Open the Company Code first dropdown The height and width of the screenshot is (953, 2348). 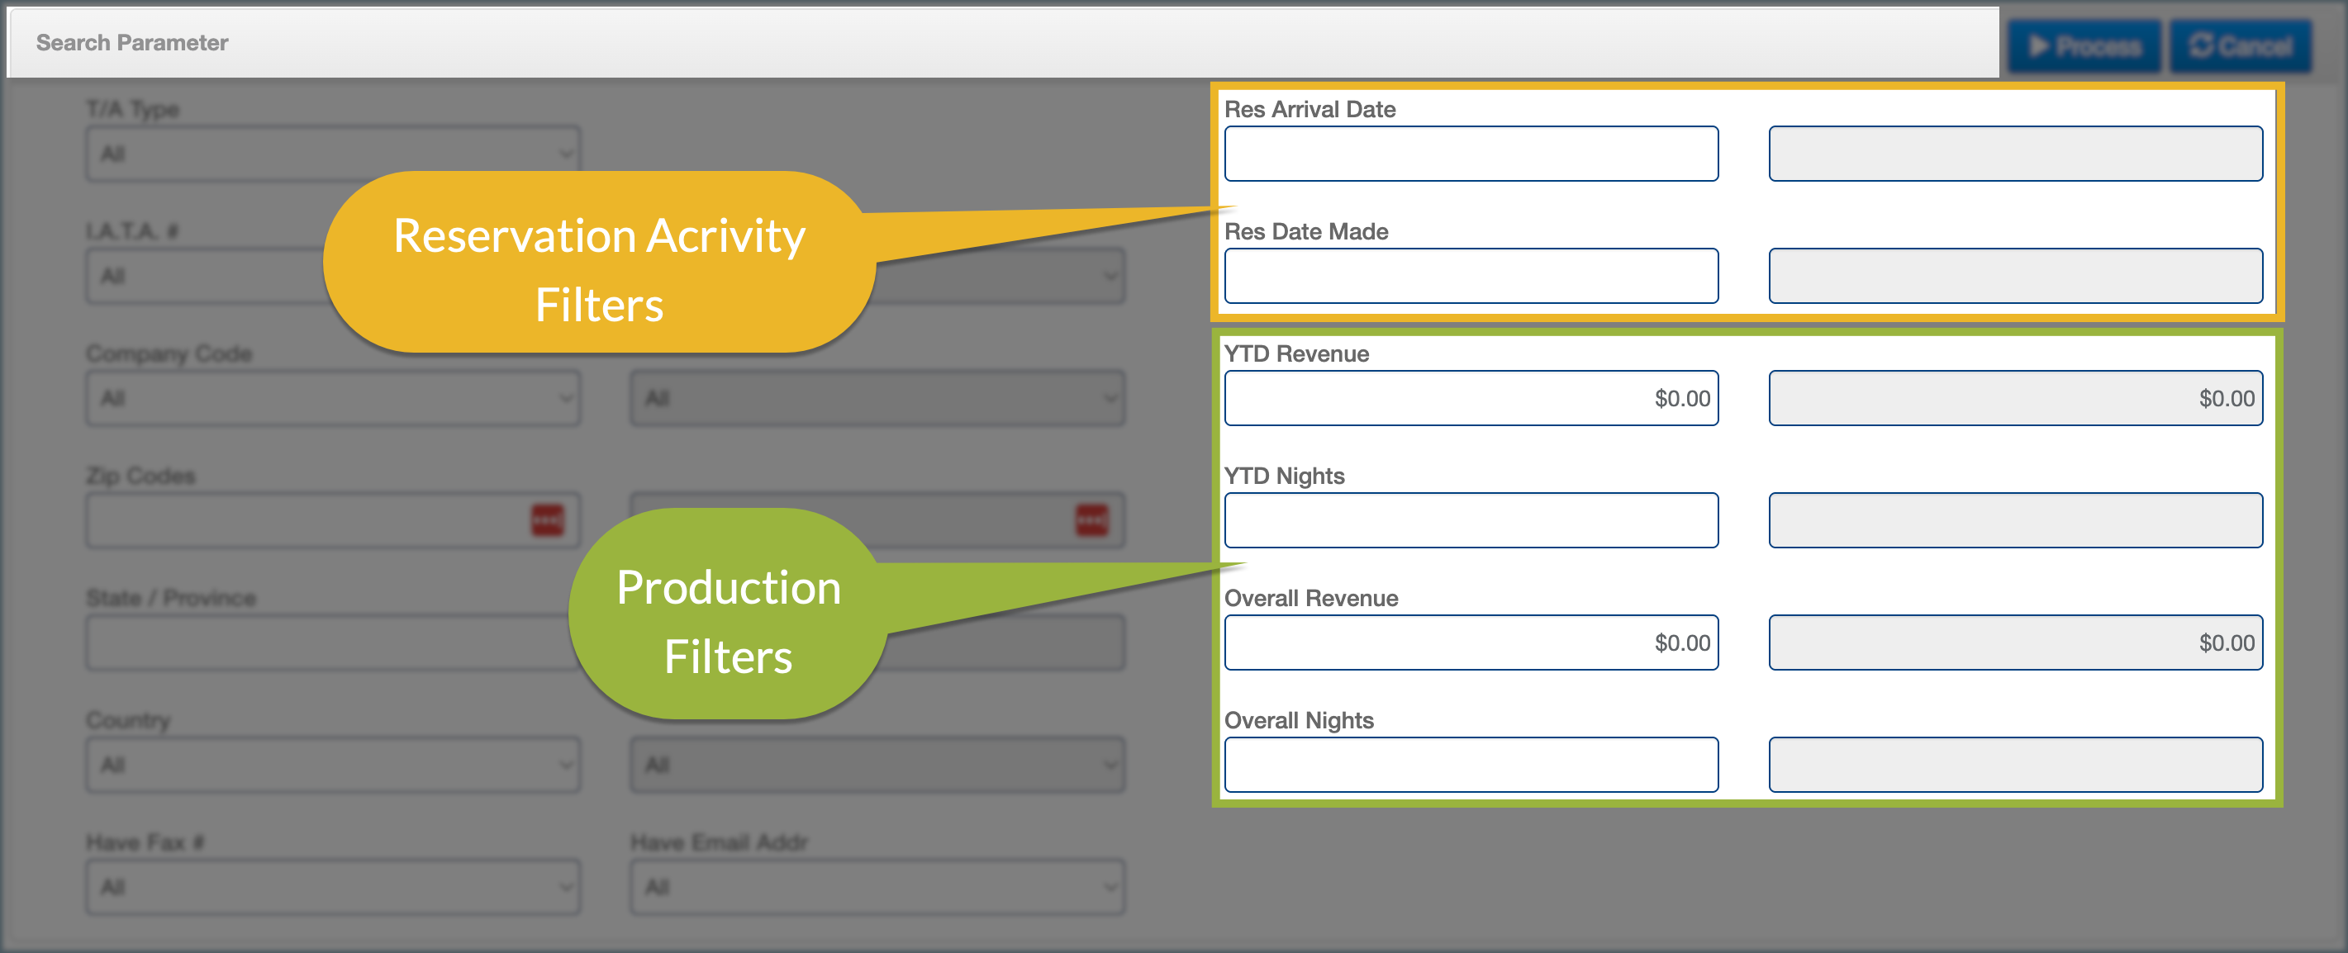pyautogui.click(x=333, y=398)
